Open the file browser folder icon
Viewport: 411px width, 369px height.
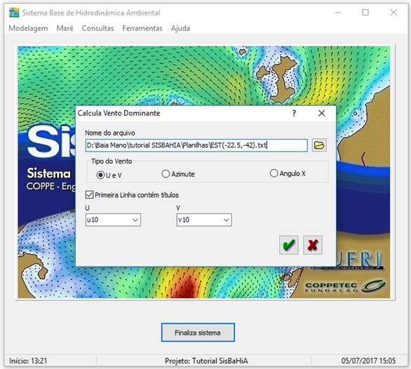(x=319, y=145)
